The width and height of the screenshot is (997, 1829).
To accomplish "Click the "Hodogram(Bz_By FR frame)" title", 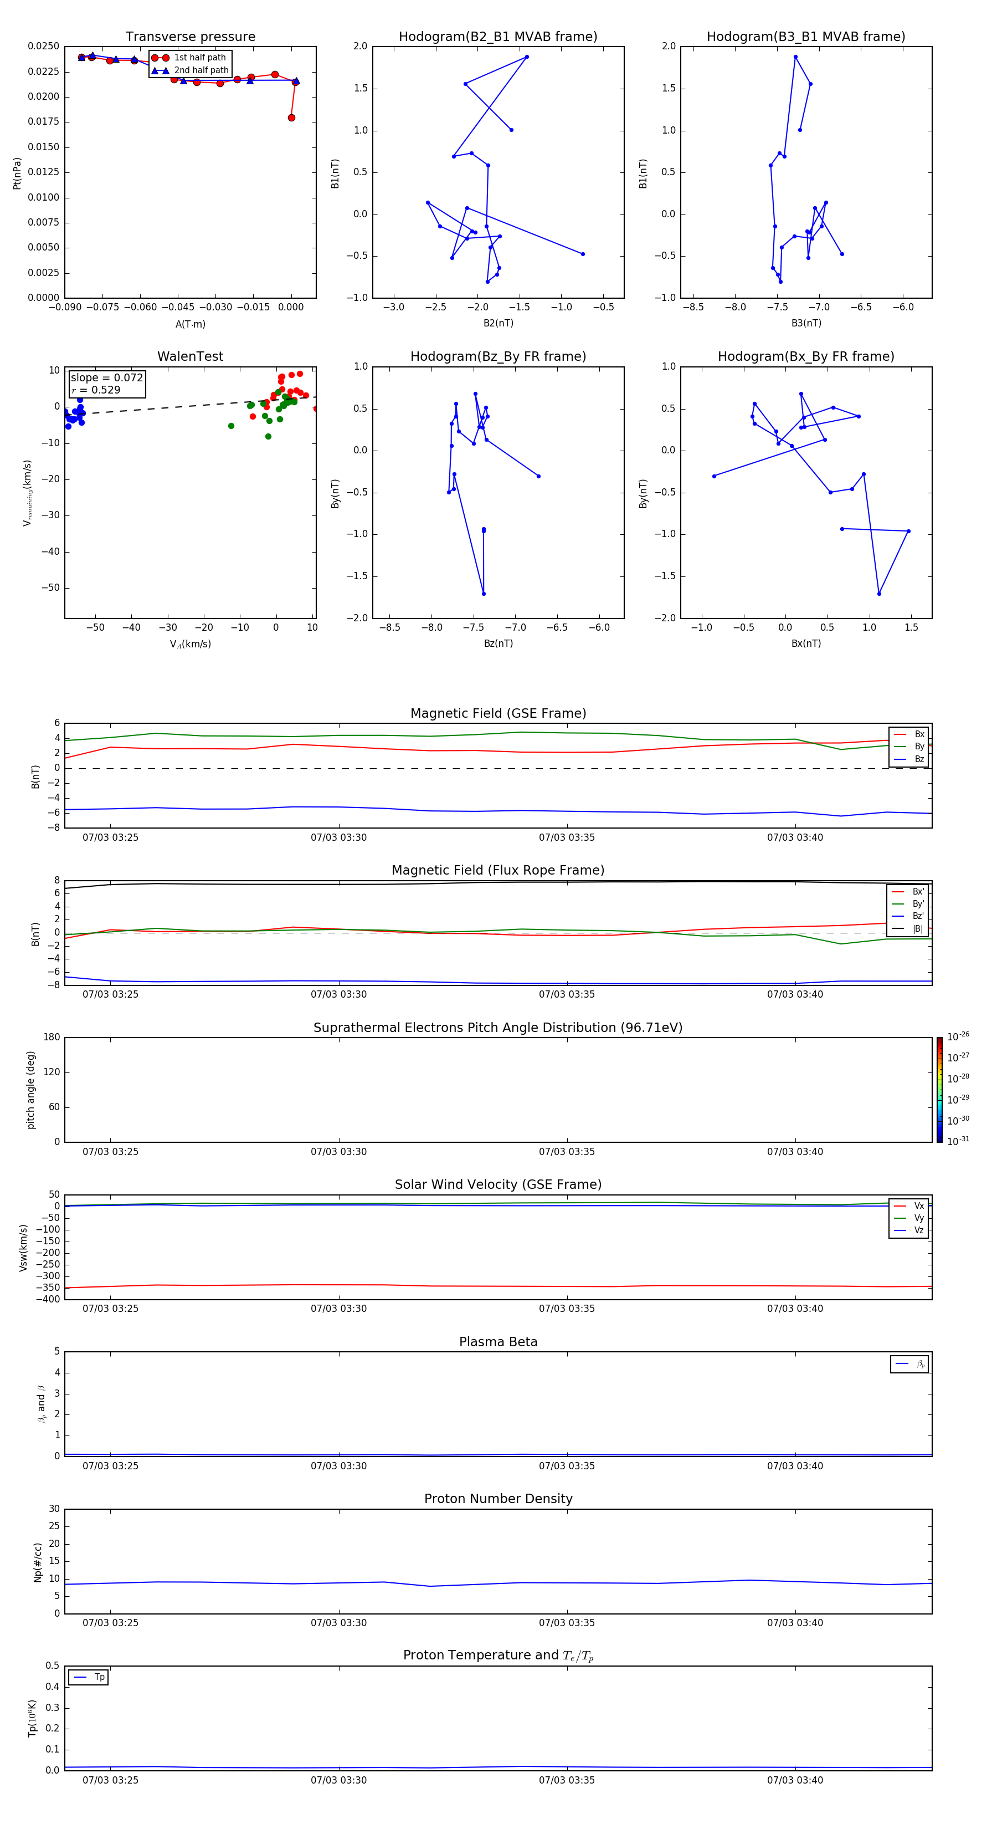I will (498, 356).
